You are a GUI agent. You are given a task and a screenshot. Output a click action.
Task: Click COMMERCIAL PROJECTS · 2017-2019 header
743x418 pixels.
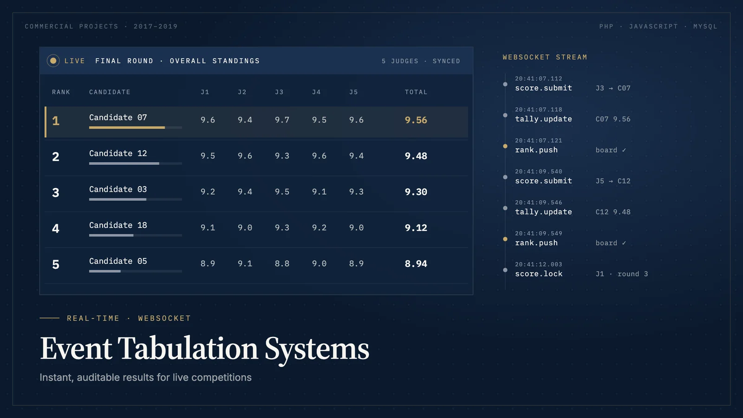point(101,26)
